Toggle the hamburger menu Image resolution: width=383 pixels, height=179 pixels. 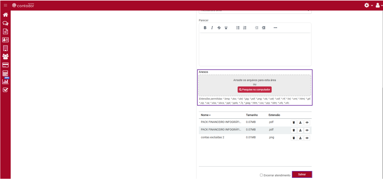coord(5,5)
